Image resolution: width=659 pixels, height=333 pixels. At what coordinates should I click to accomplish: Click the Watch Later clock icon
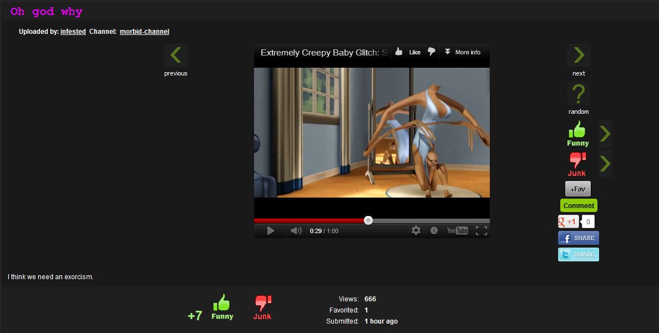point(434,230)
